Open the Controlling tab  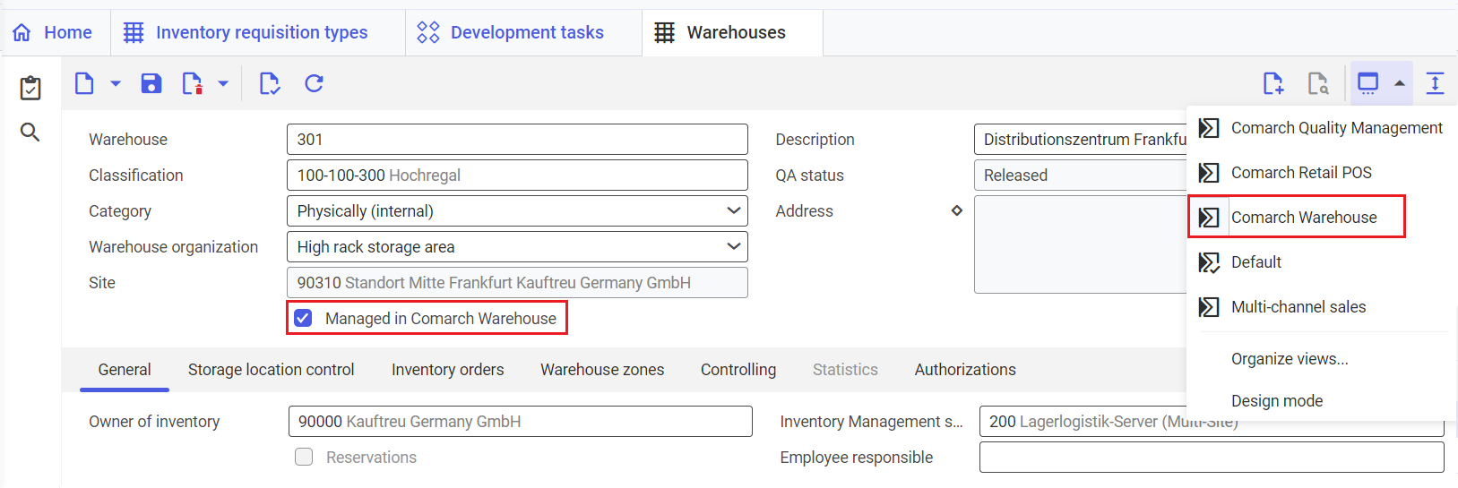tap(738, 370)
